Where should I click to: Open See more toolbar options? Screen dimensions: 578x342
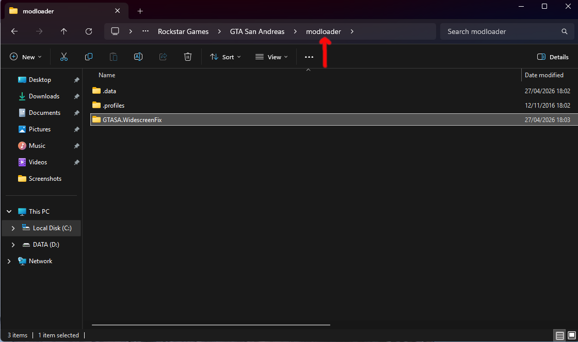pos(309,57)
